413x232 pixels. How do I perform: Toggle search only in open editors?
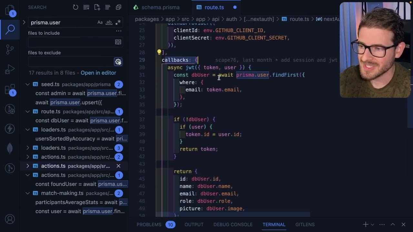118,42
